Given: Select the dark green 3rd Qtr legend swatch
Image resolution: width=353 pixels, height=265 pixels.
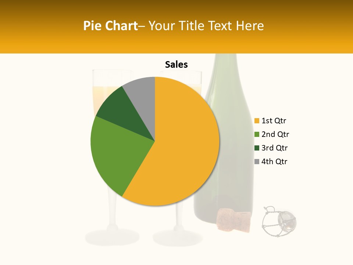Looking at the screenshot, I should (257, 148).
